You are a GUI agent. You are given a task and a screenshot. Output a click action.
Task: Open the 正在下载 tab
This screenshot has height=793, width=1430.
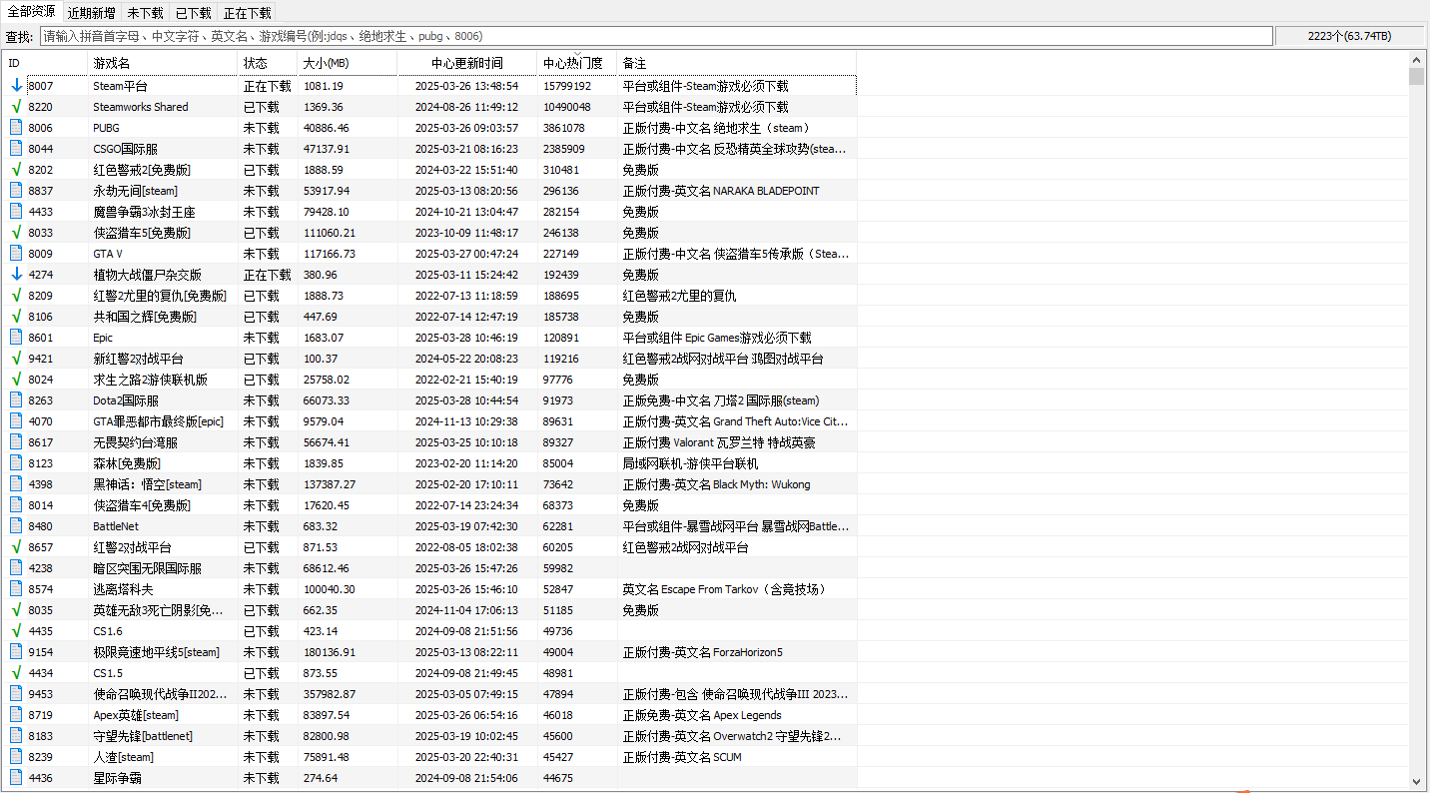247,13
